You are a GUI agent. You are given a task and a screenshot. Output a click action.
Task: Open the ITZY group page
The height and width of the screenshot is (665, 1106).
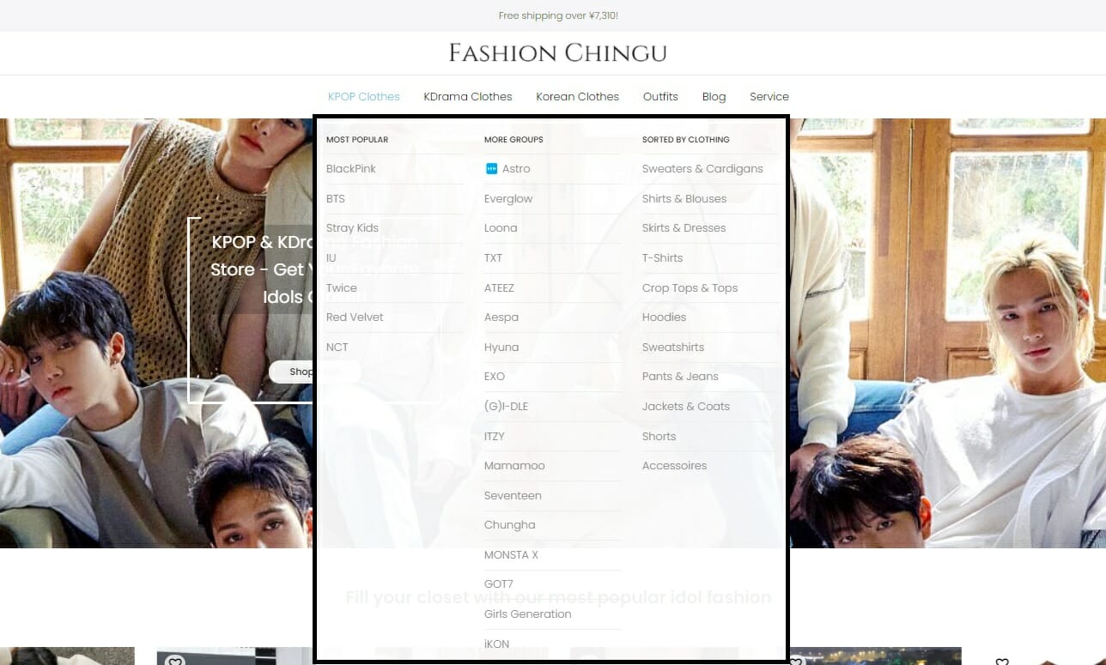(x=495, y=437)
